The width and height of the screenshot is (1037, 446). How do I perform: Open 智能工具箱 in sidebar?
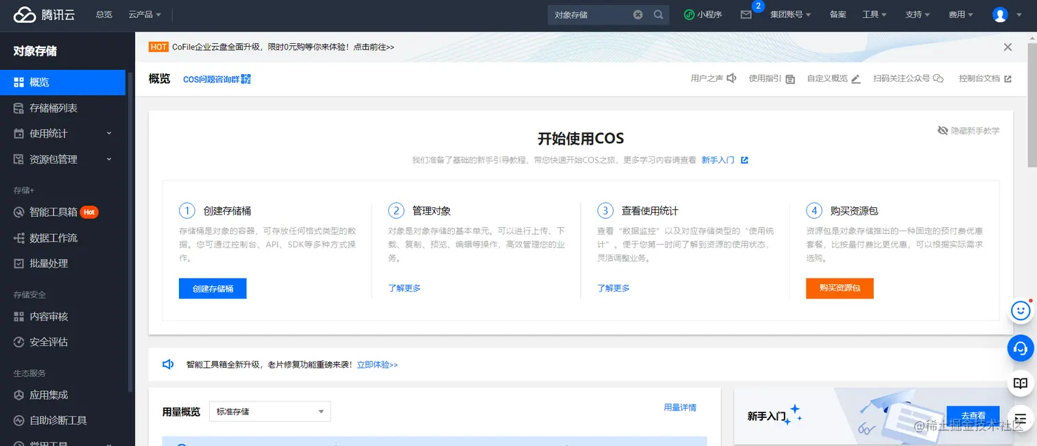click(x=62, y=212)
